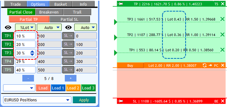Image resolution: width=227 pixels, height=107 pixels.
Task: Click the Buy direction button
Action: [x=130, y=66]
